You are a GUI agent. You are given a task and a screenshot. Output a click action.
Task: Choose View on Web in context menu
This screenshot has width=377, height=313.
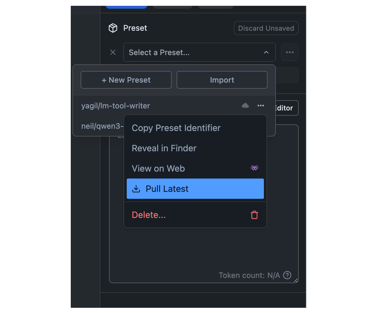(x=158, y=169)
